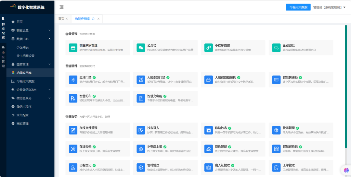Select 小区列表 in the sidebar
Image resolution: width=351 pixels, height=177 pixels.
tap(22, 47)
